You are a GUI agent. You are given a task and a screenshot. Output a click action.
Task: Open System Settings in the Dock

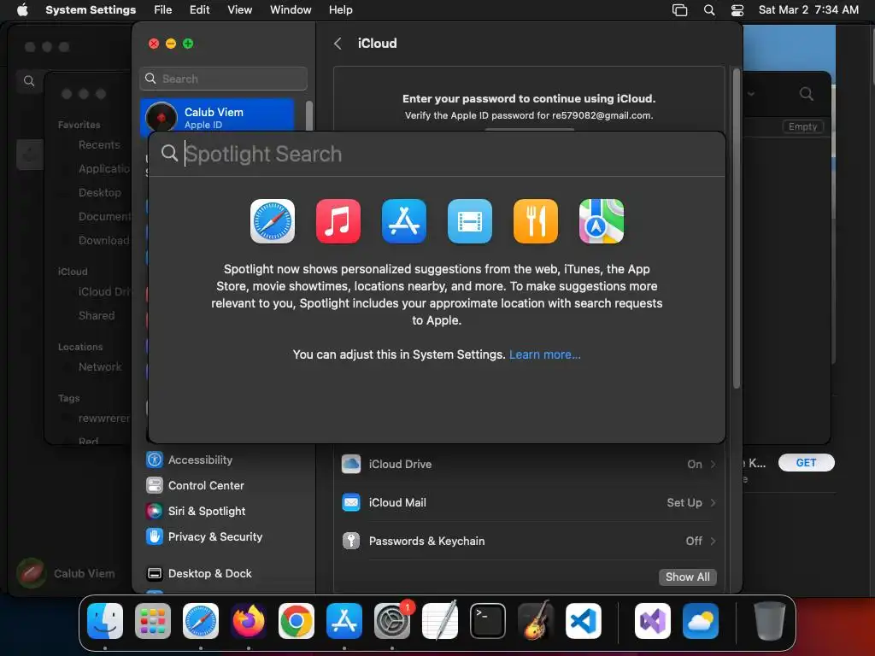(391, 621)
